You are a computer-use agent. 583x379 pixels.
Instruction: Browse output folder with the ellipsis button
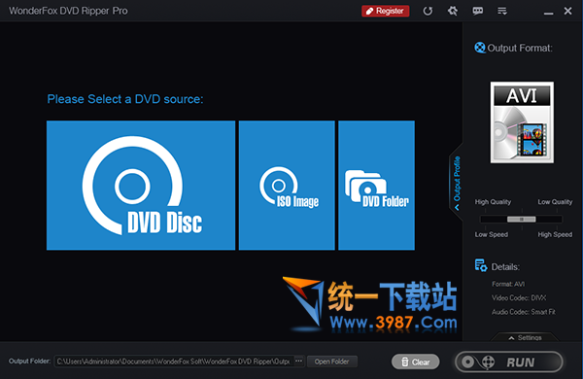pyautogui.click(x=299, y=362)
